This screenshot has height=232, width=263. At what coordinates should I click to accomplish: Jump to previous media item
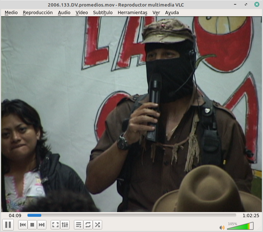[x=23, y=225]
